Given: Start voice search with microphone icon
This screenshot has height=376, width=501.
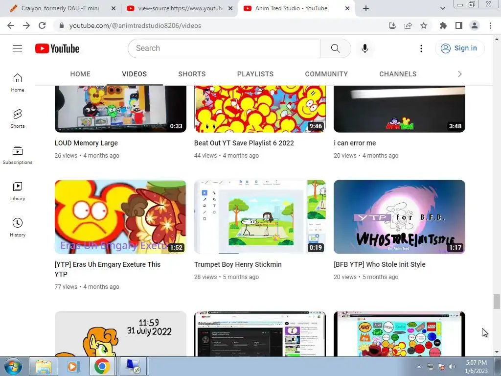Looking at the screenshot, I should point(365,48).
